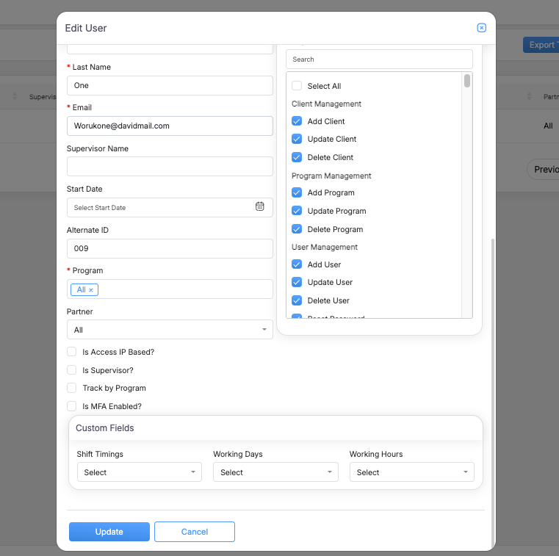The image size is (559, 556).
Task: Click the Supervisor Name input field
Action: coord(170,167)
